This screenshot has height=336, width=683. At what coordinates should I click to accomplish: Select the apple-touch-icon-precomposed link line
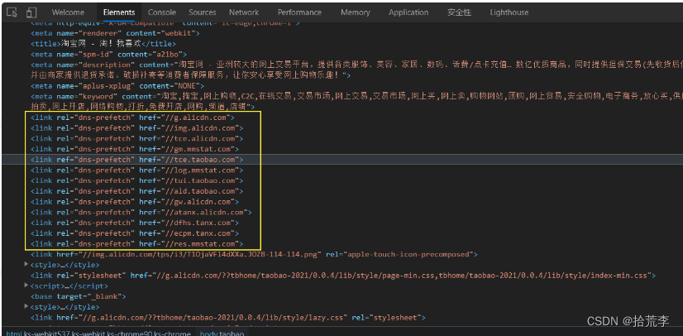point(254,254)
